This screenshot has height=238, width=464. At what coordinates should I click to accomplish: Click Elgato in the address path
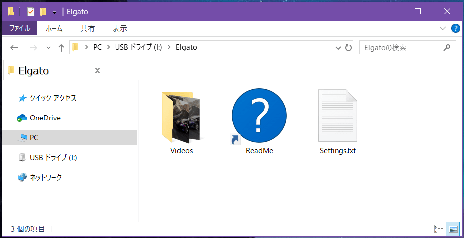pos(186,47)
